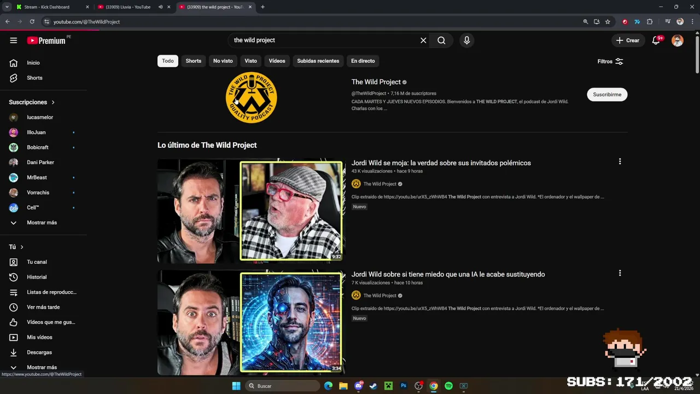Open Chrome media controls icon
This screenshot has width=700, height=394.
pyautogui.click(x=668, y=22)
